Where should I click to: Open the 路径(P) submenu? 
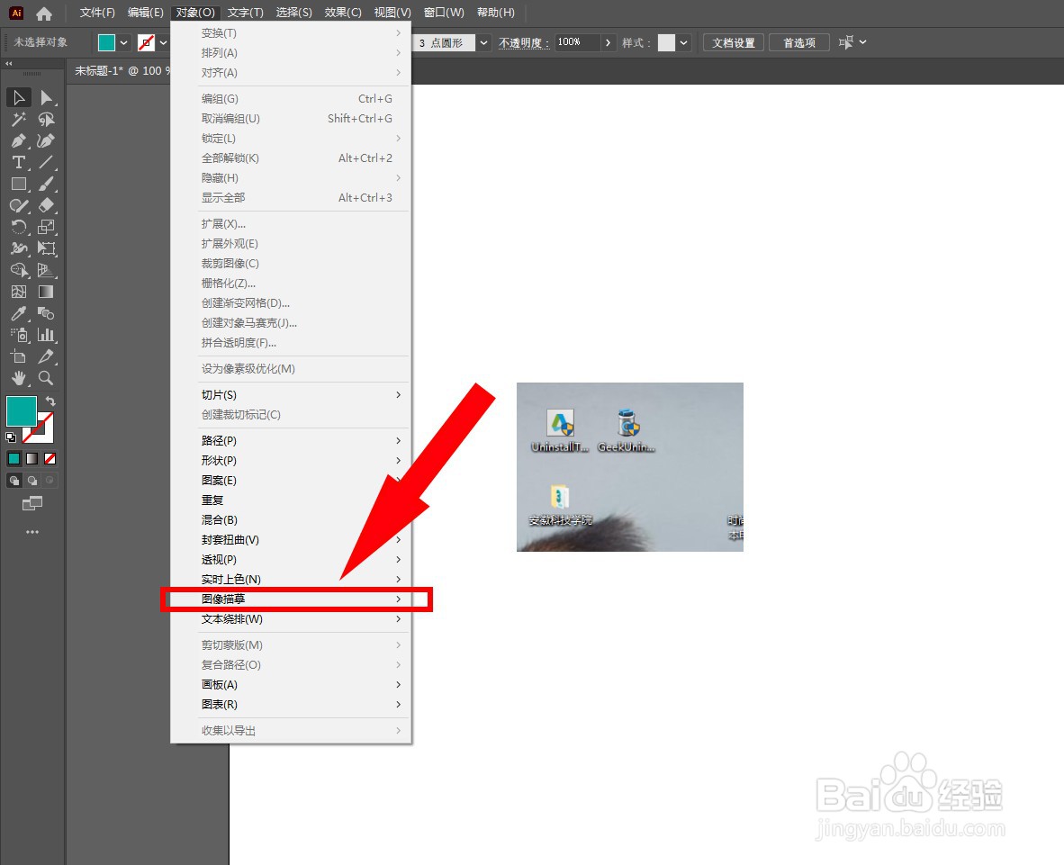(291, 441)
